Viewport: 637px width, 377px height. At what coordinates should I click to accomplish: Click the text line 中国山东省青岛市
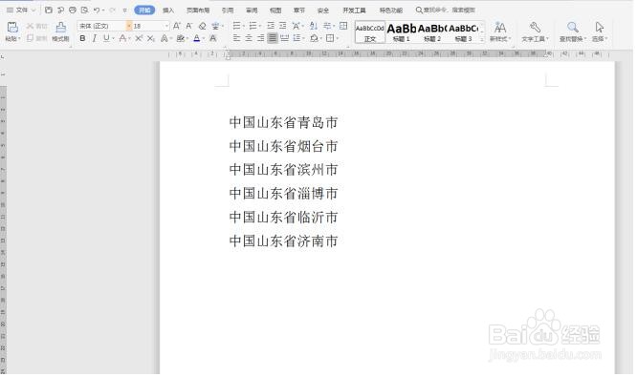click(x=283, y=122)
